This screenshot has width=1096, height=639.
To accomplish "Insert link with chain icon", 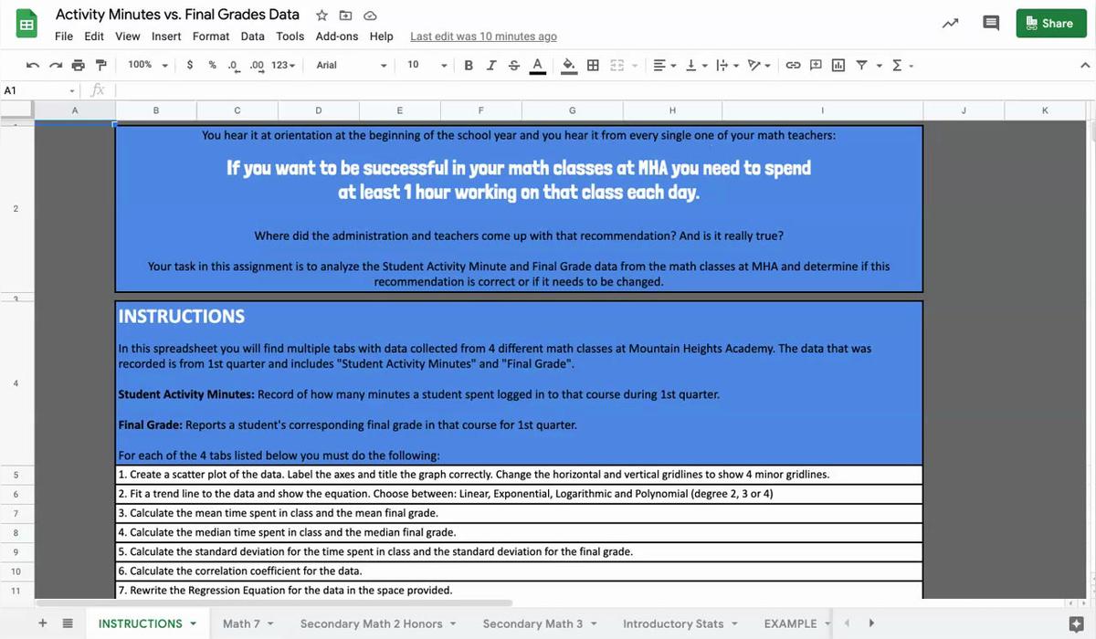I will pyautogui.click(x=793, y=65).
